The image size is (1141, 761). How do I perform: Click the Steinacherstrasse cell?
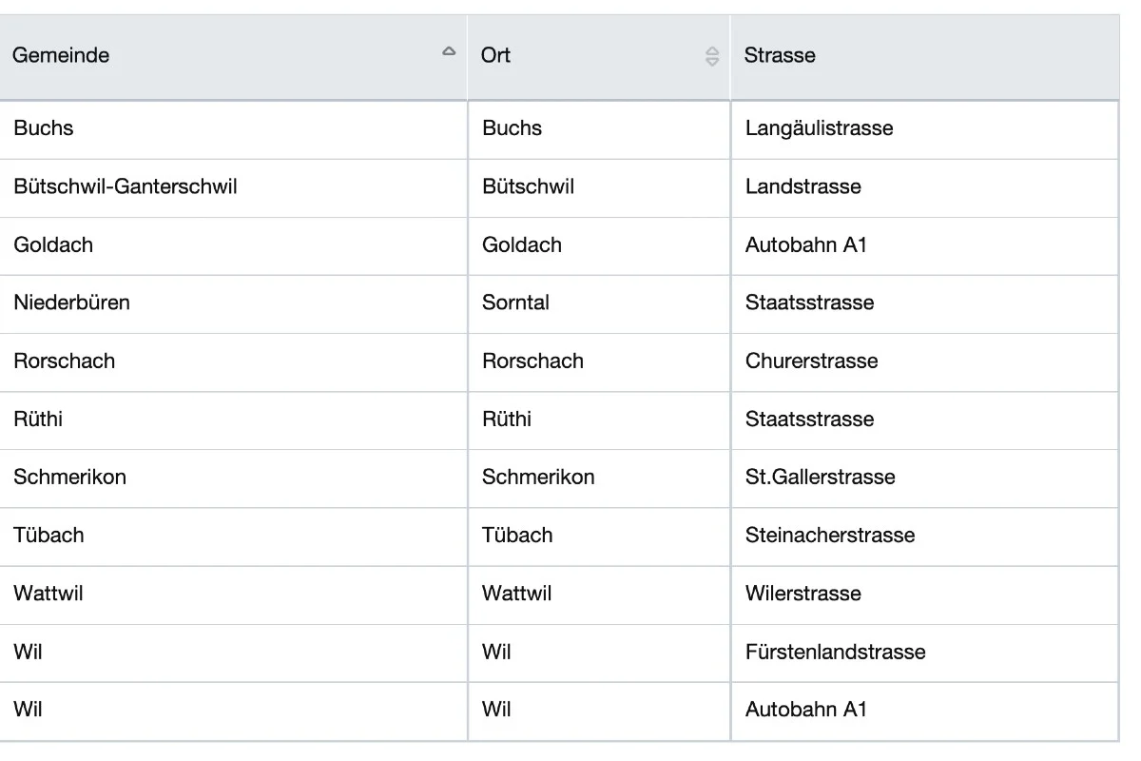925,536
